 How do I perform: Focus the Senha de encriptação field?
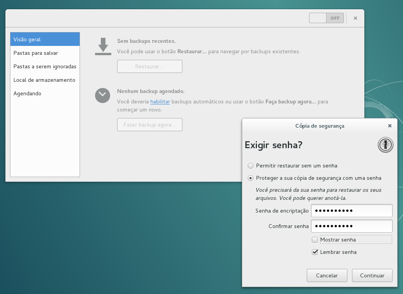pyautogui.click(x=352, y=211)
